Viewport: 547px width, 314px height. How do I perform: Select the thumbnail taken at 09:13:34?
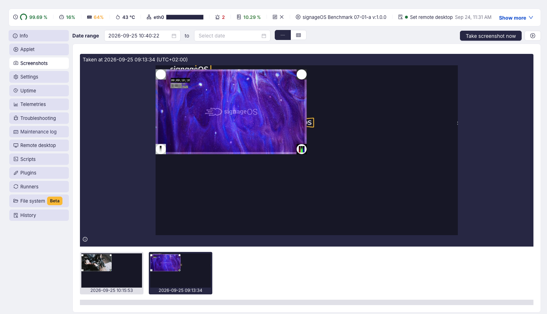tap(181, 273)
